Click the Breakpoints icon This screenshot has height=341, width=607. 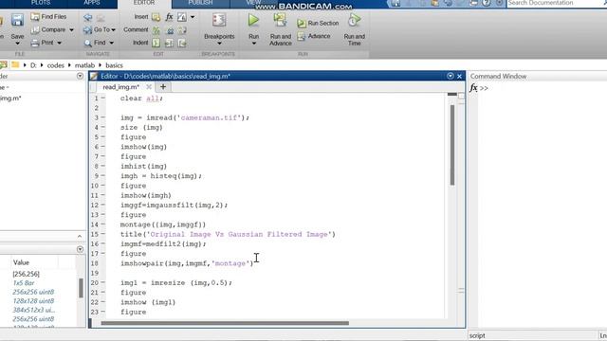219,20
